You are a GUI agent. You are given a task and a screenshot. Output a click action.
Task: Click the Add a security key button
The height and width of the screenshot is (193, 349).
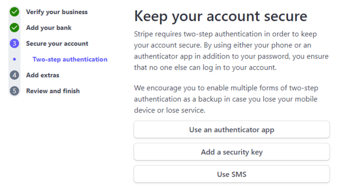click(x=232, y=152)
